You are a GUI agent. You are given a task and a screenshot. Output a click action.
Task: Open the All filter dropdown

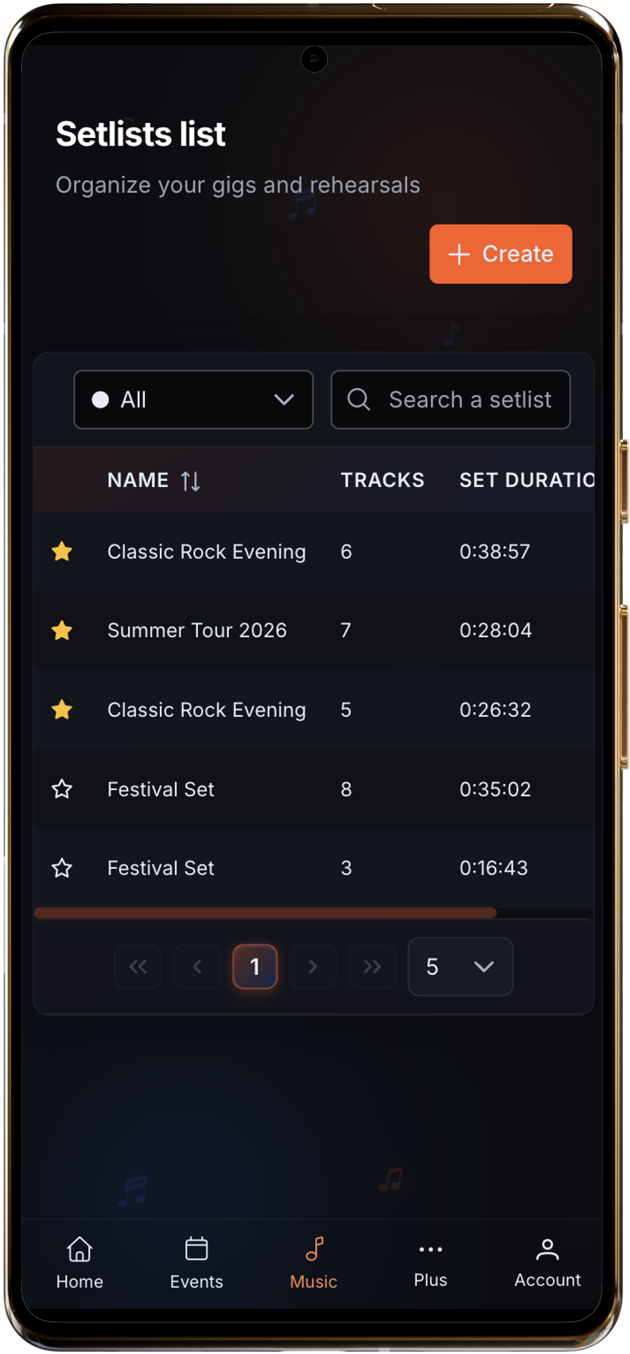tap(193, 400)
